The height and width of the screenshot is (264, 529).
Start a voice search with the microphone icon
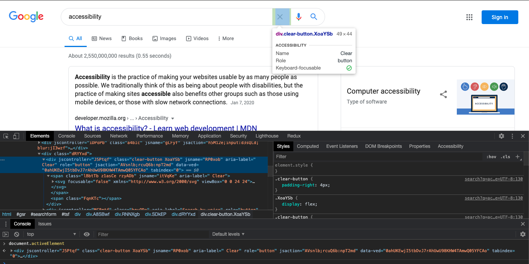point(299,17)
